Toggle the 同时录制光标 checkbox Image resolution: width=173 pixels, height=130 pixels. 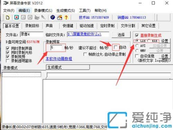8,52
